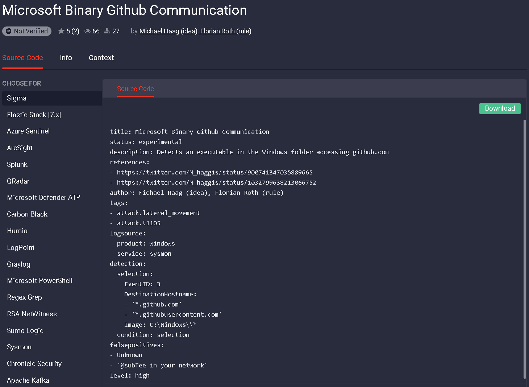This screenshot has width=529, height=387.
Task: Open the Michael Haag, Florian Roth author link
Action: pos(195,31)
